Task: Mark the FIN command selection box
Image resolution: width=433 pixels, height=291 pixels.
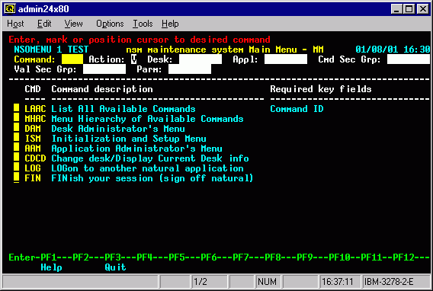Action: coord(17,177)
